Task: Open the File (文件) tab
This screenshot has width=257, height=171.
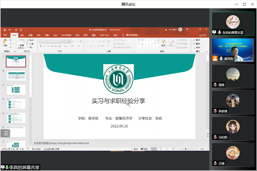Action: coord(5,35)
